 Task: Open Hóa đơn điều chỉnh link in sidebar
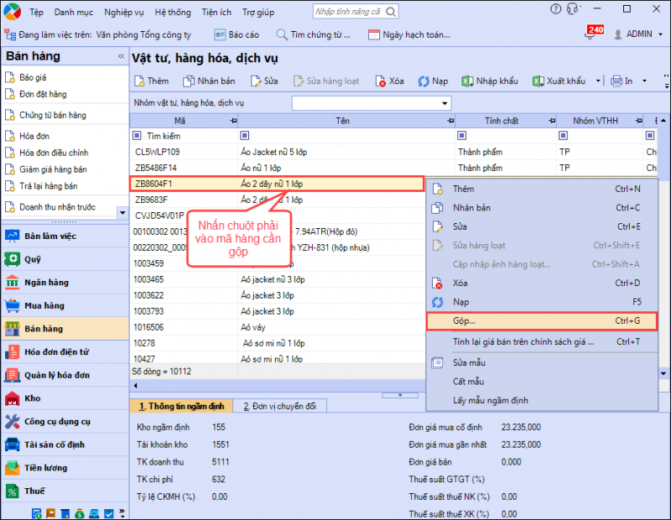(x=54, y=153)
